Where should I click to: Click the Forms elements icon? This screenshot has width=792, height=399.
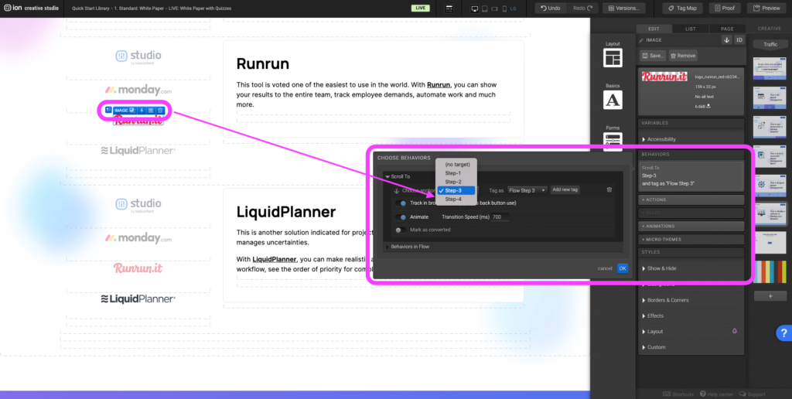click(x=613, y=139)
